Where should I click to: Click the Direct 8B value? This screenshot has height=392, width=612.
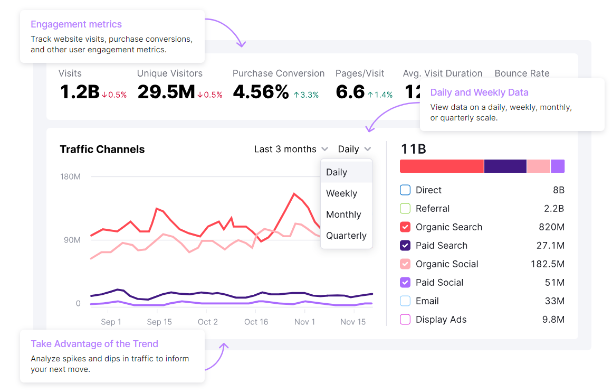(559, 190)
